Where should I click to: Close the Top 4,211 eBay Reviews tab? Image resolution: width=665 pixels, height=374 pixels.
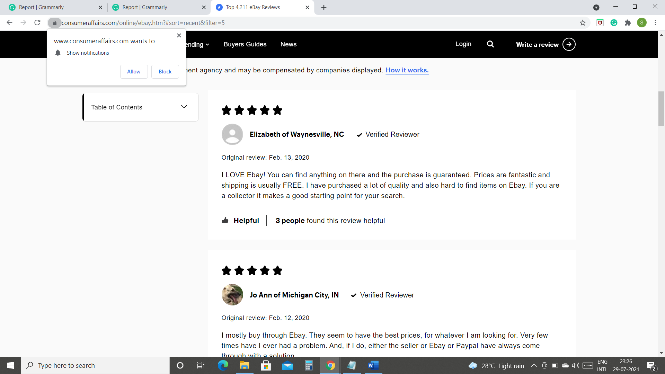coord(307,7)
